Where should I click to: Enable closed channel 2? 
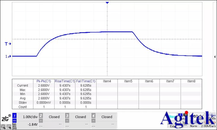click(54, 117)
